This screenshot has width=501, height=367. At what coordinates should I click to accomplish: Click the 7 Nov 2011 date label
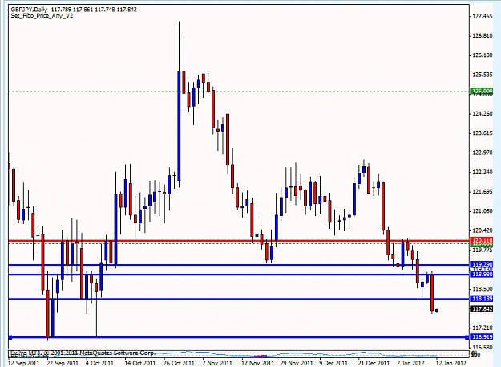click(217, 363)
